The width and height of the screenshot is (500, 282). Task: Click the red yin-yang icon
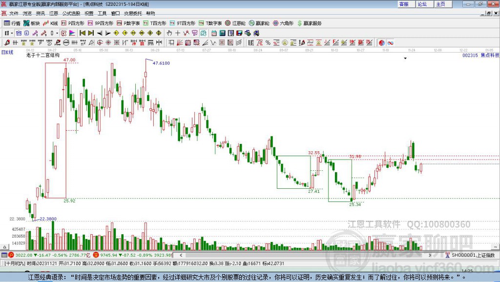click(382, 42)
